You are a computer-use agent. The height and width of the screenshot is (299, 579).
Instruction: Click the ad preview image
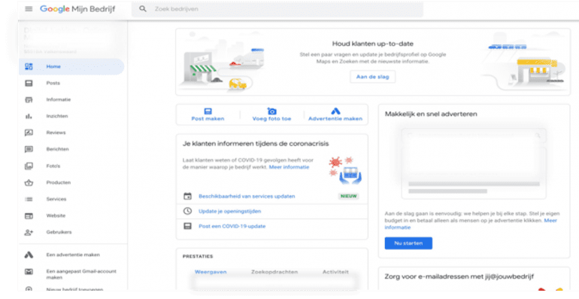[474, 163]
